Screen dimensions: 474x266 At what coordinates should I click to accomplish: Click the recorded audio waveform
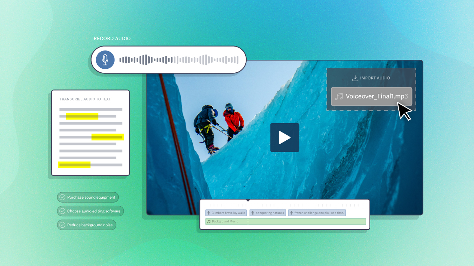178,60
